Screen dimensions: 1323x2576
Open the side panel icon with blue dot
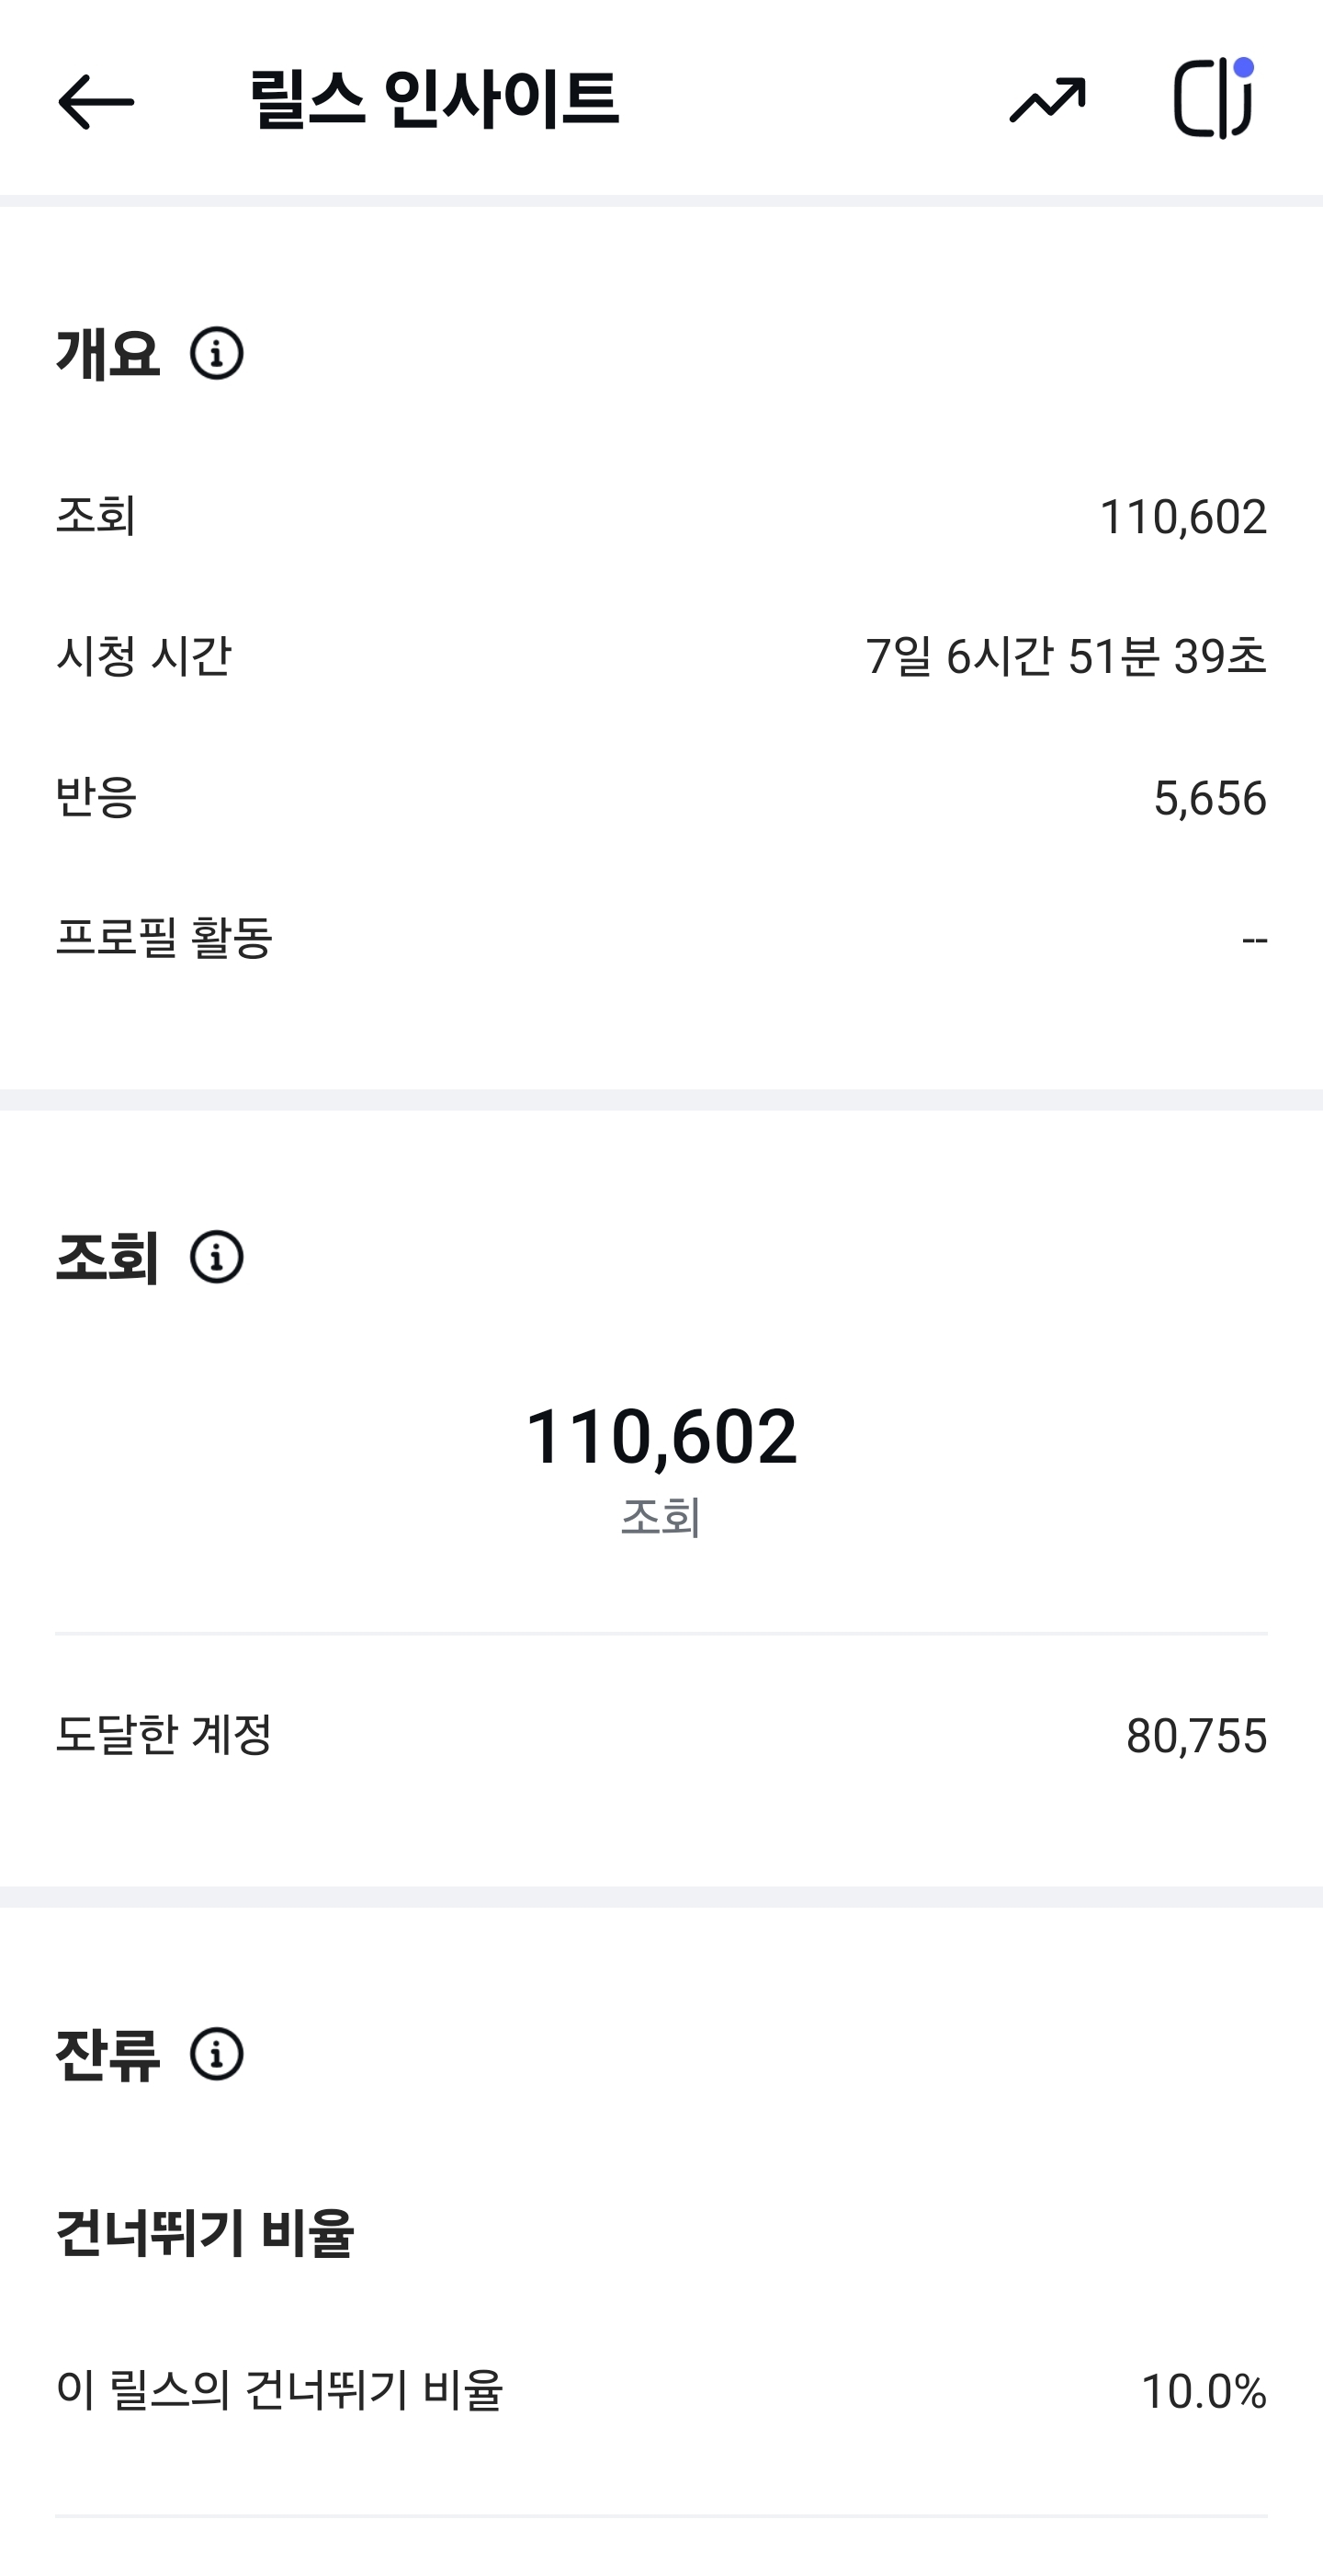tap(1213, 98)
